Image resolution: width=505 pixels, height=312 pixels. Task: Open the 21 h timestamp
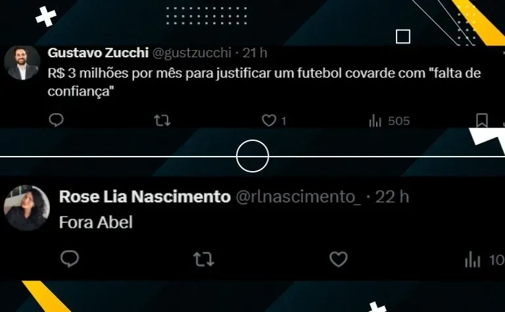click(254, 53)
